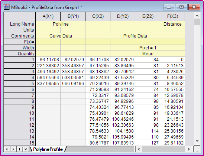Select the PolylineProfile sheet tab
Image resolution: width=204 pixels, height=156 pixels.
[x=48, y=149]
